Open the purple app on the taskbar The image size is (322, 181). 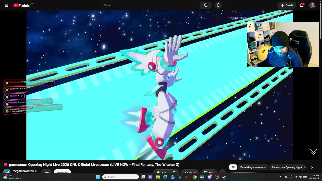150,177
